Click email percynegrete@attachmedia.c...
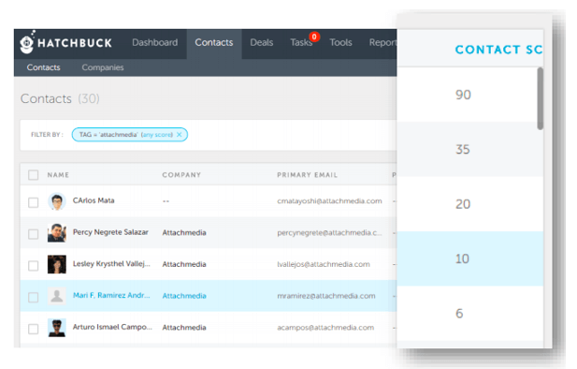Screen dimensions: 577x369 (x=329, y=232)
